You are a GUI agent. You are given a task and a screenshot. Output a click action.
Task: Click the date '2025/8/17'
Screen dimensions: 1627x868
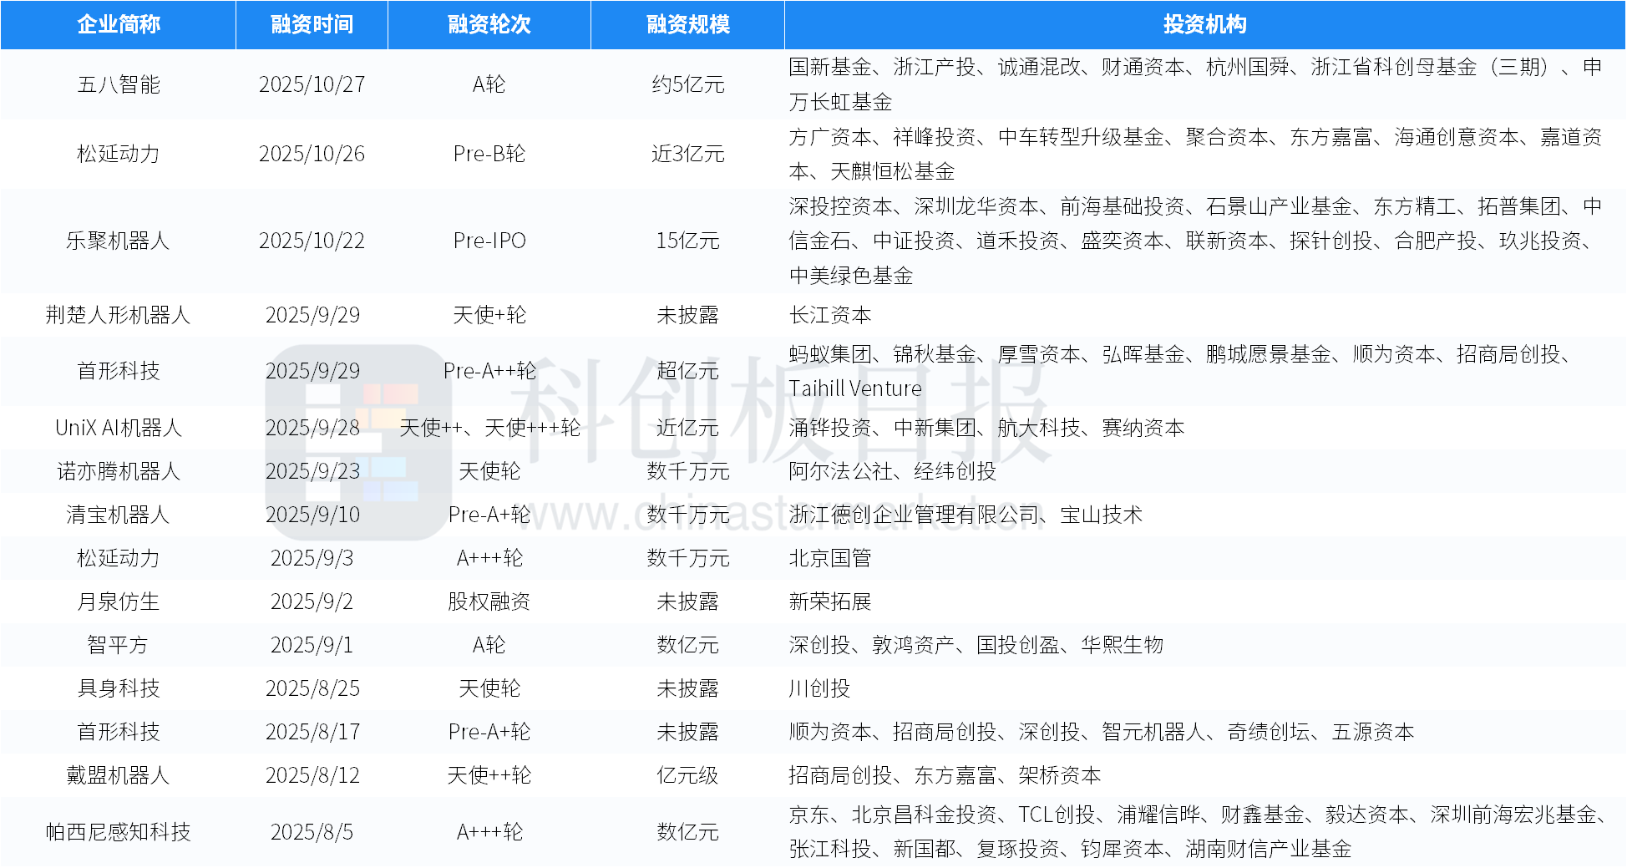(x=312, y=732)
